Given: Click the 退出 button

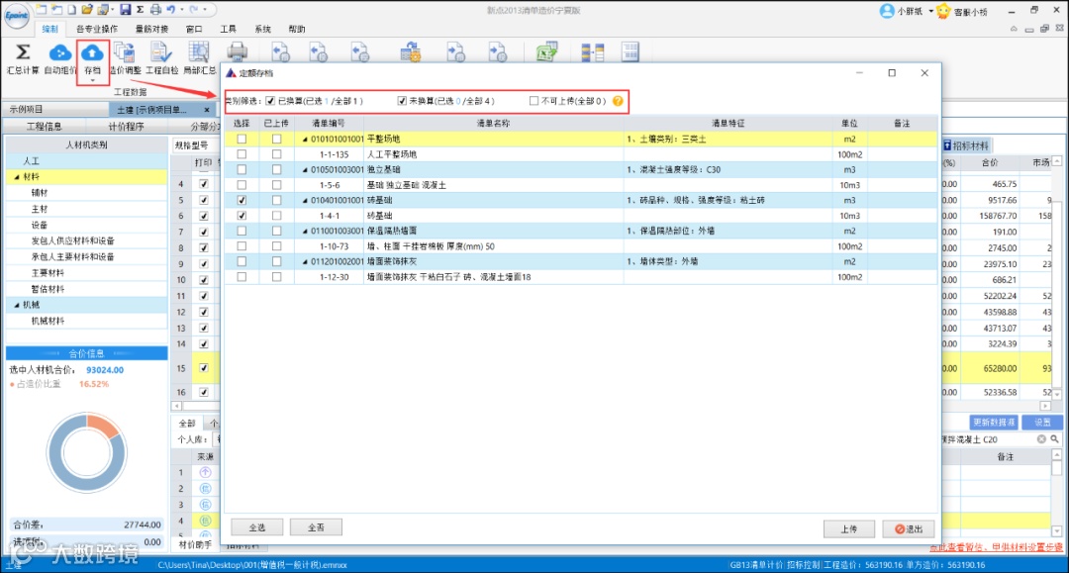Looking at the screenshot, I should (908, 528).
